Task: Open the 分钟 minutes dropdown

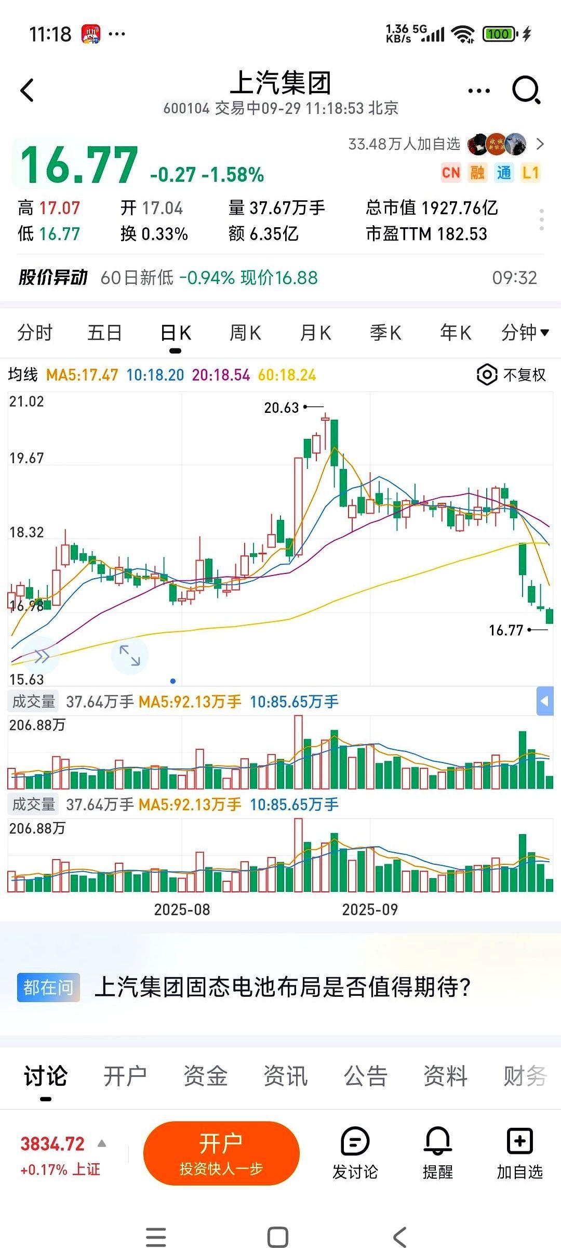Action: point(525,333)
